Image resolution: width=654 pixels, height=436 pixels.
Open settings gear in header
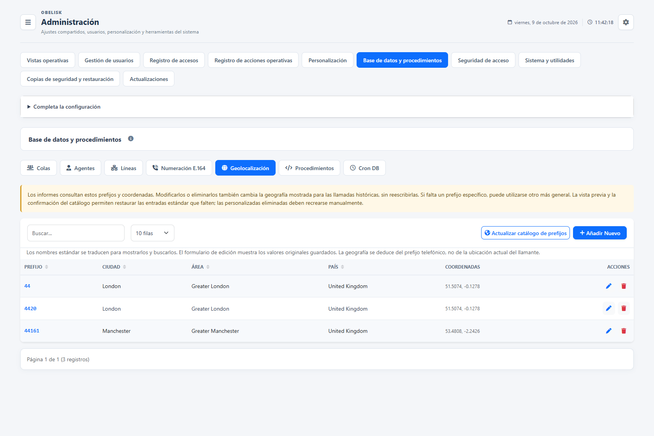pyautogui.click(x=626, y=22)
